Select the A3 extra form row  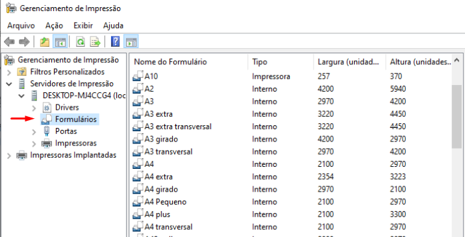[291, 114]
